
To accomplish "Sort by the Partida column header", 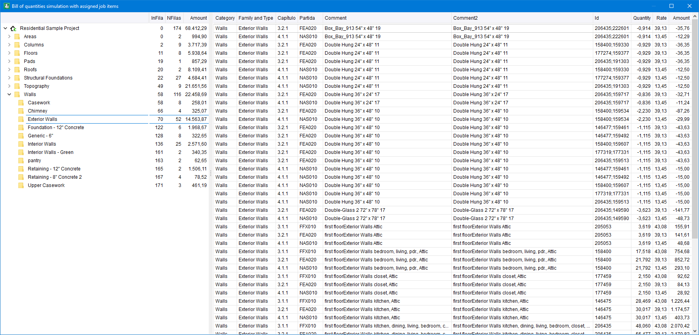I will click(x=307, y=18).
